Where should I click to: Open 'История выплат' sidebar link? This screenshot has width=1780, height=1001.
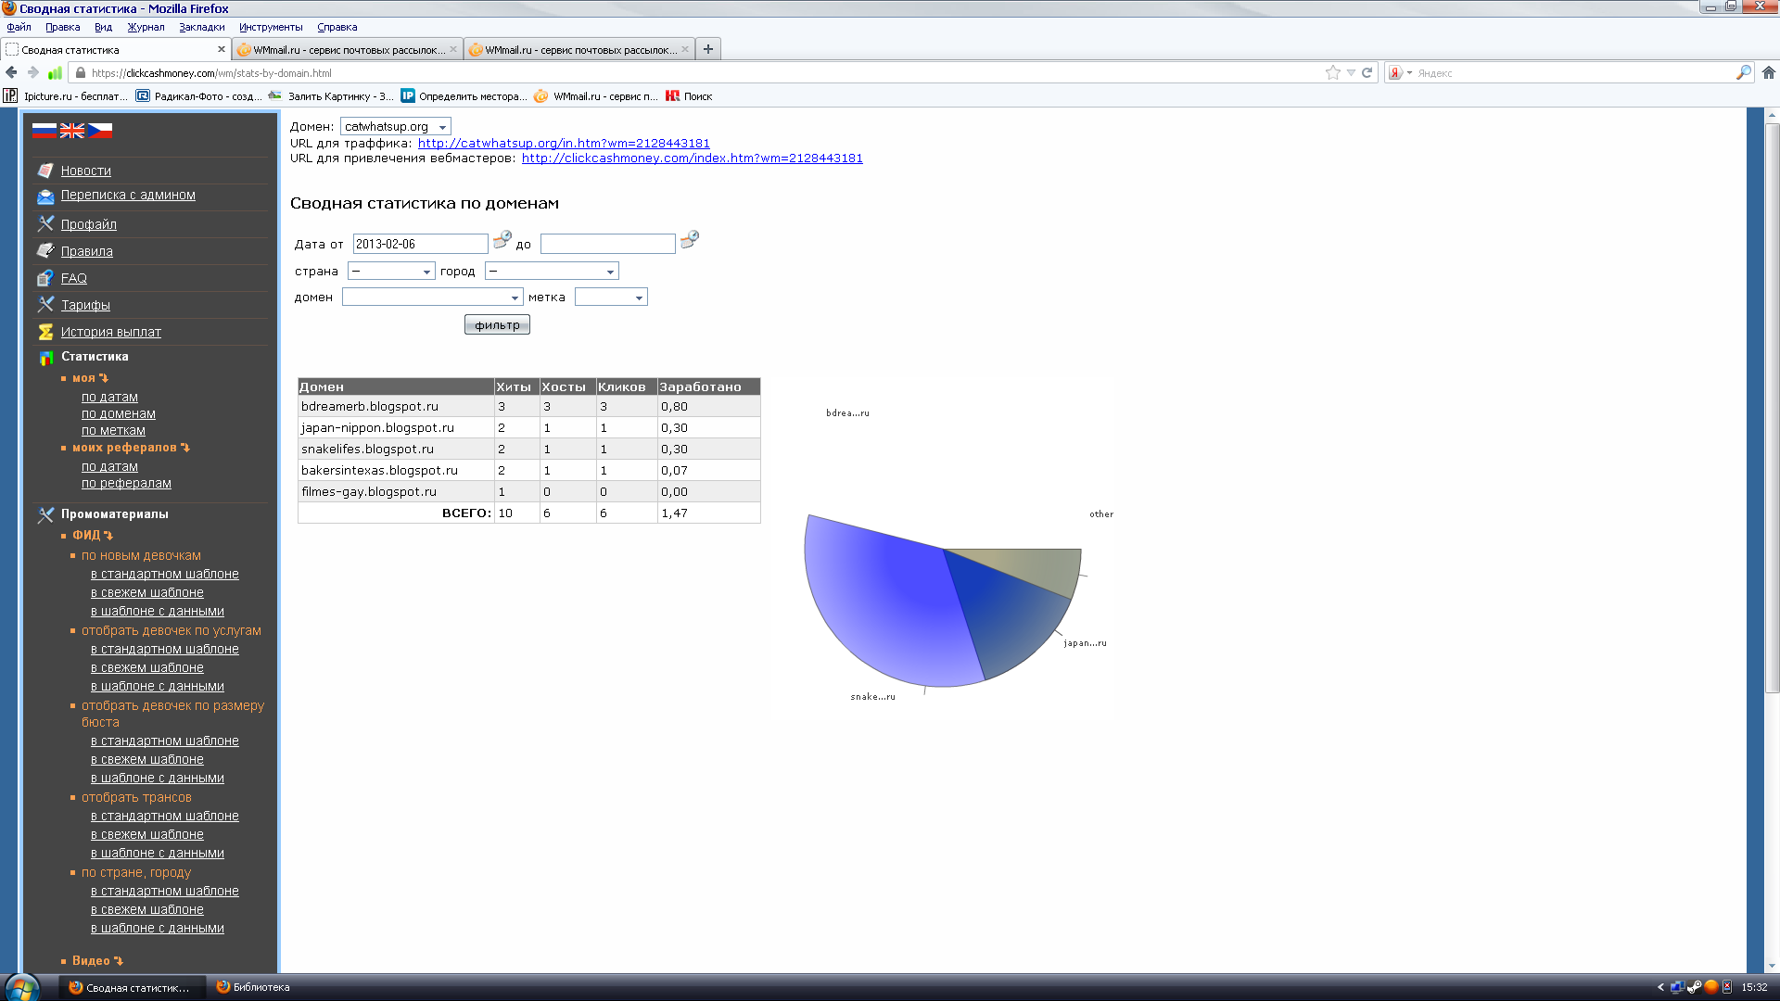[110, 332]
